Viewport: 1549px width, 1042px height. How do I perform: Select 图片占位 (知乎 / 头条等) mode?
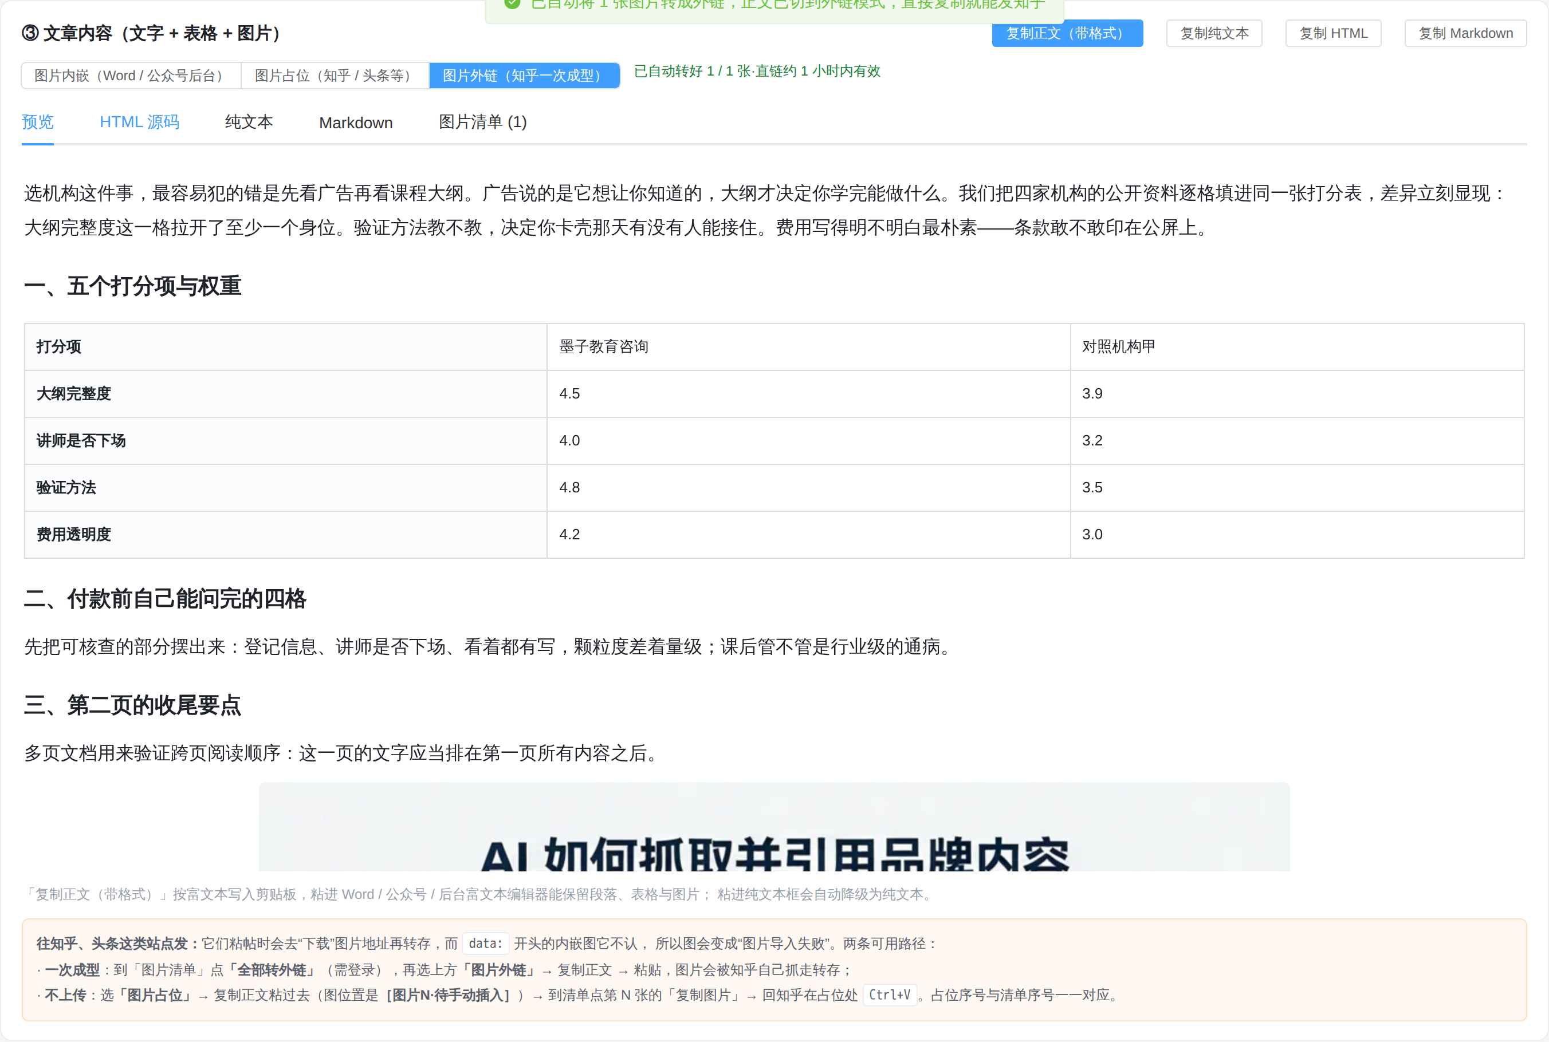[335, 76]
